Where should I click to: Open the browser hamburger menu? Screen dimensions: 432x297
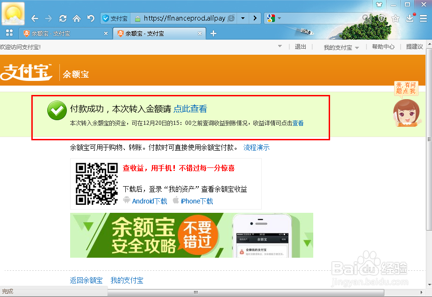[x=423, y=19]
